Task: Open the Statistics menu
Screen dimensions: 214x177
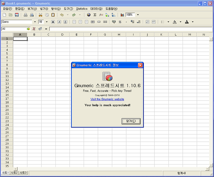Action: pos(82,9)
